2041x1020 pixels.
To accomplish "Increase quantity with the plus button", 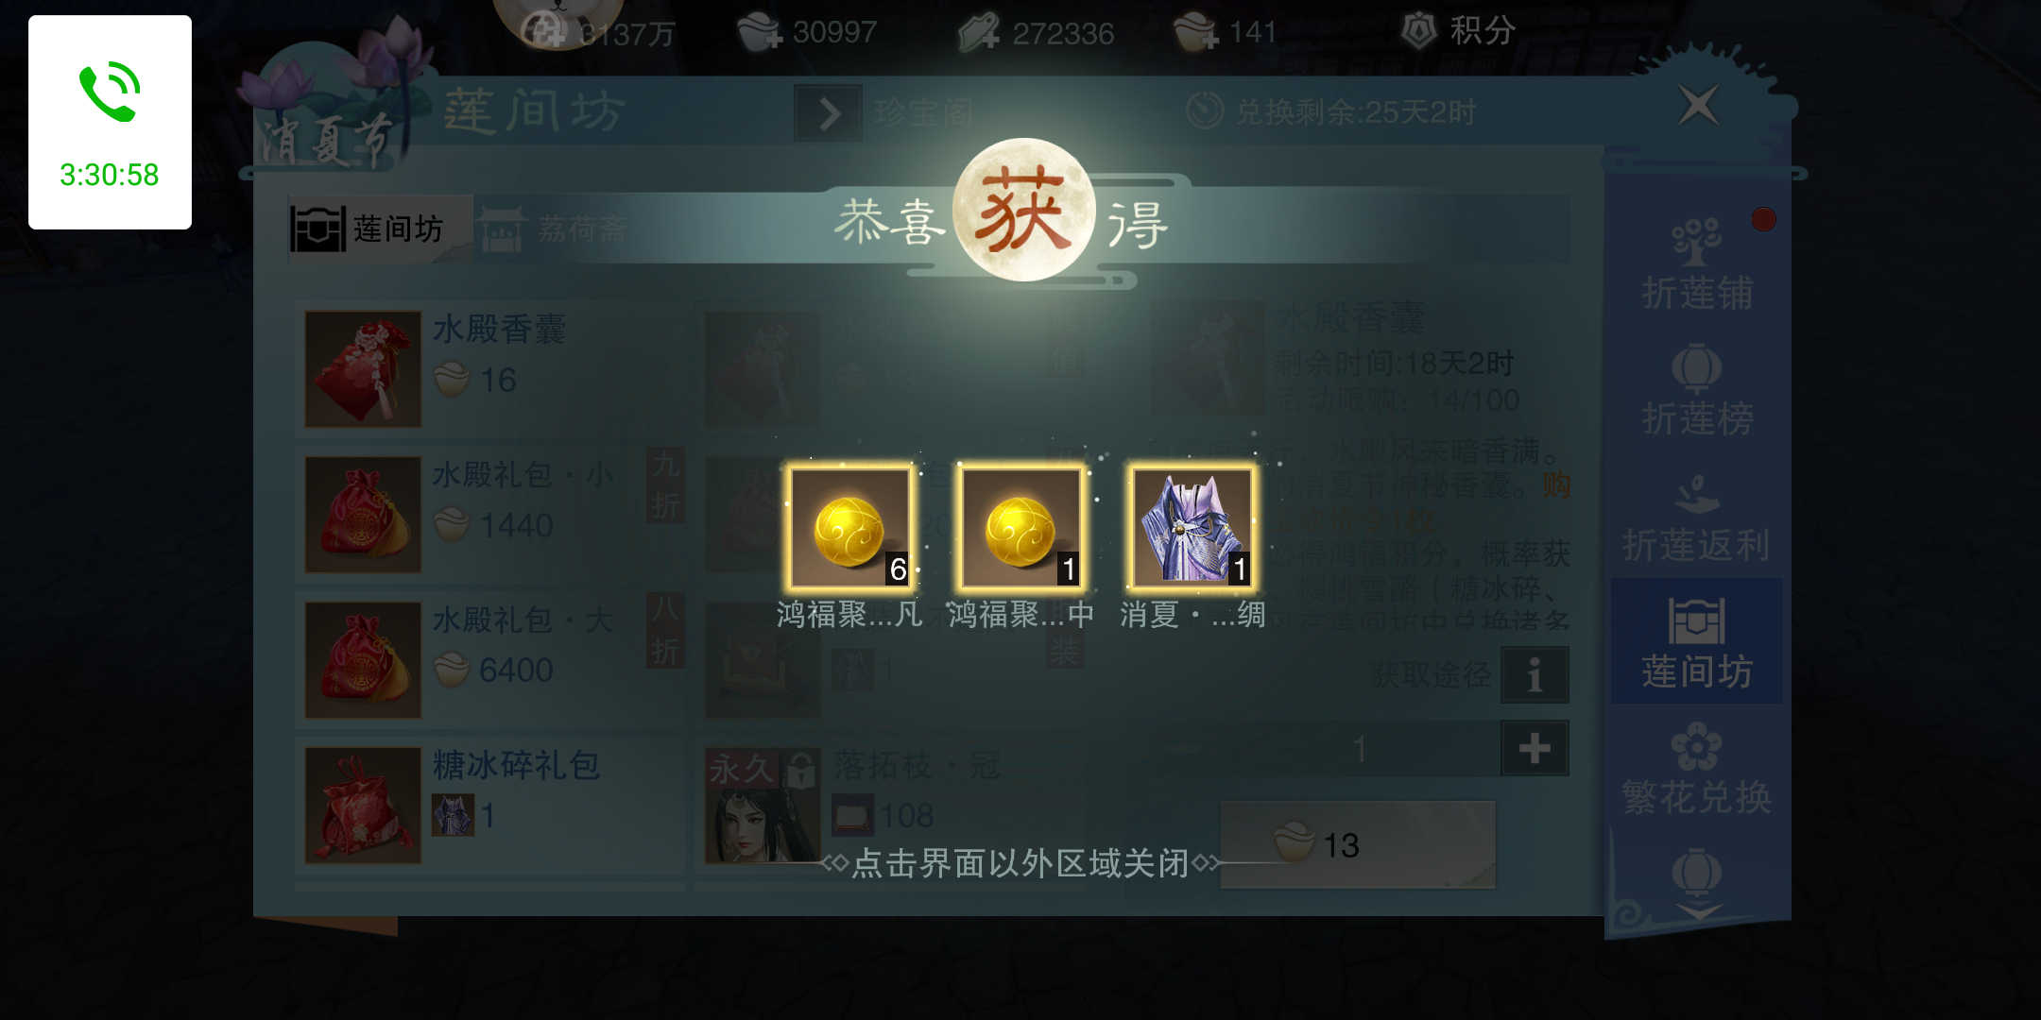I will 1535,748.
